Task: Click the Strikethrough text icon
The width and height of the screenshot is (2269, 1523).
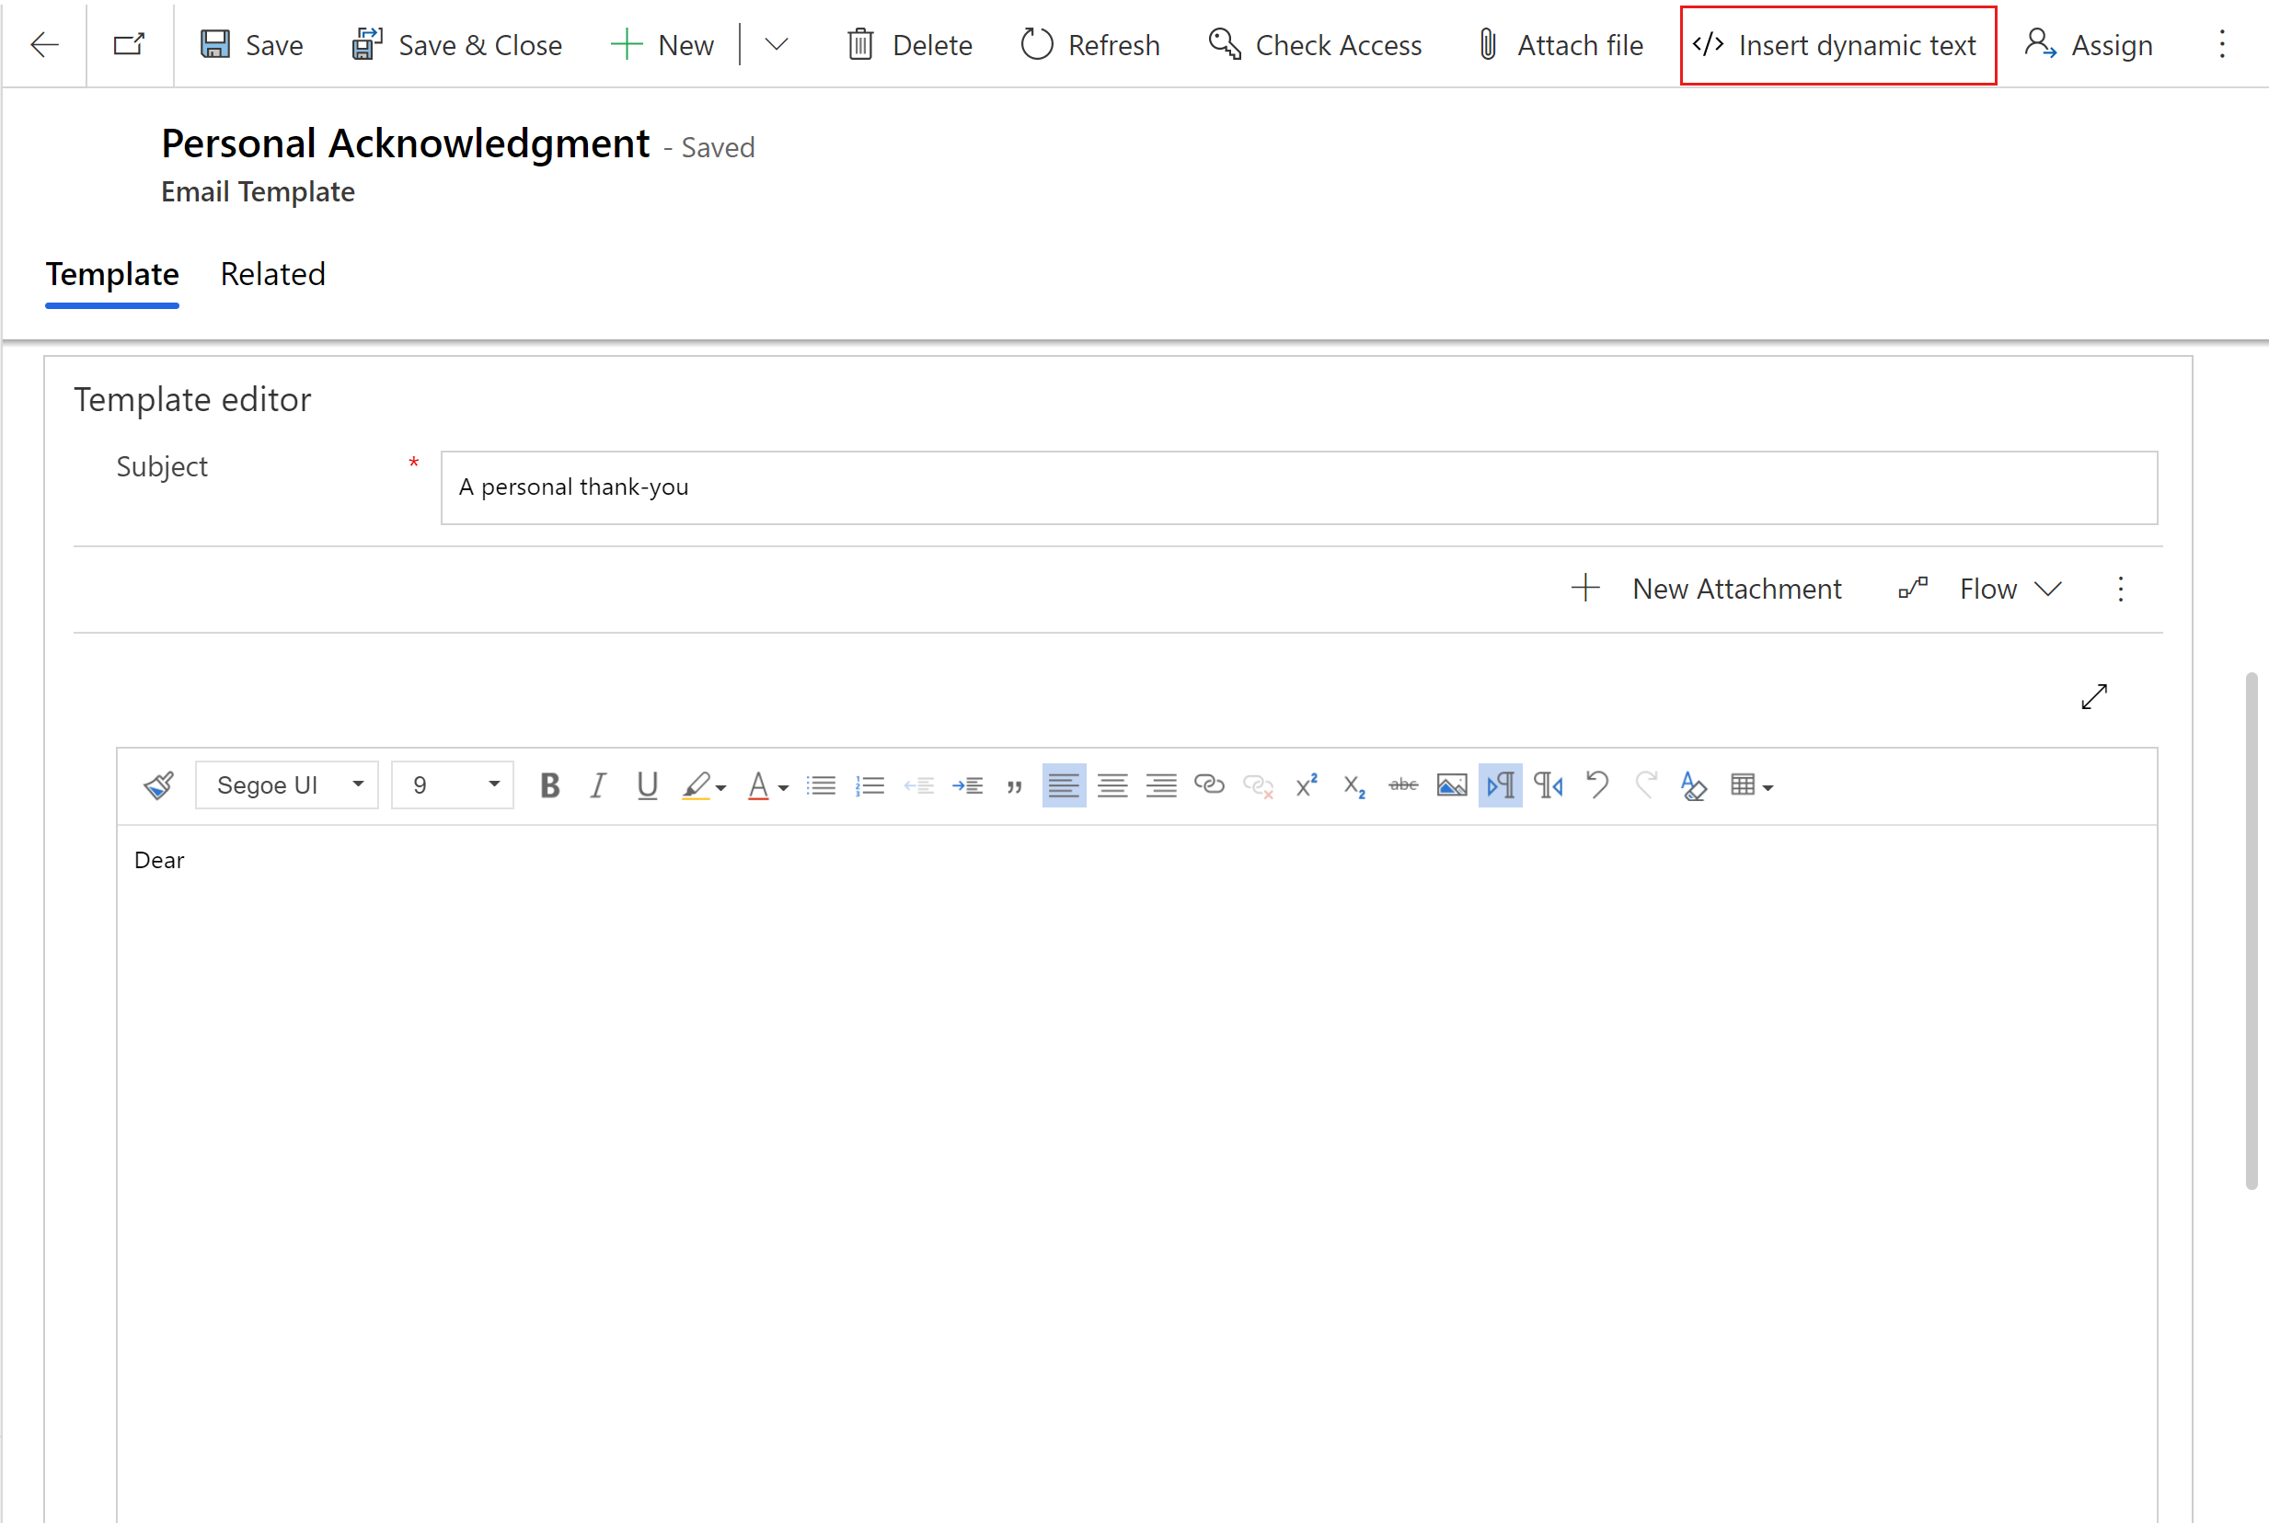Action: pos(1402,784)
